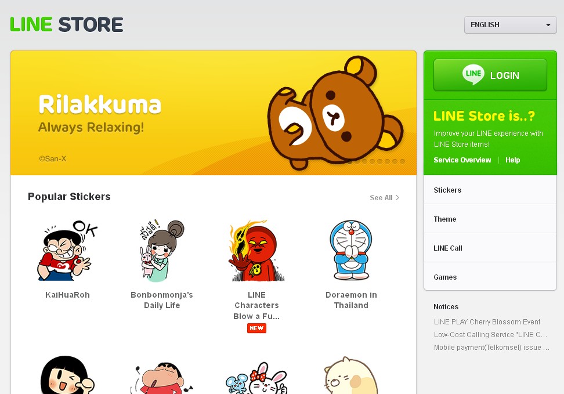The image size is (564, 394).
Task: Open the Stickers menu item
Action: (x=490, y=190)
